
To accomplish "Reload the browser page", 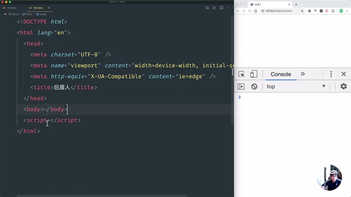I will click(250, 11).
